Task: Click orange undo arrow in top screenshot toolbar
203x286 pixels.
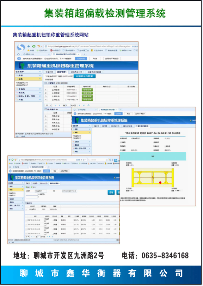Action: point(39,46)
